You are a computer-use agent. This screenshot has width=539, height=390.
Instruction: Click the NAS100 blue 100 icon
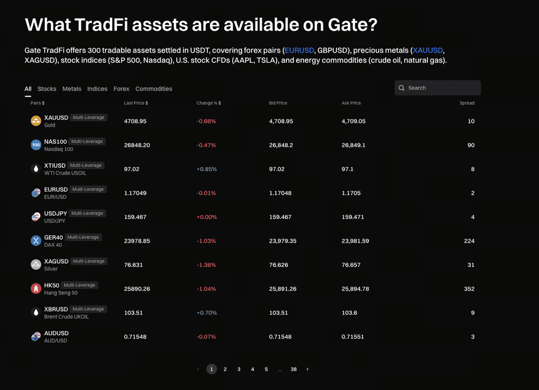coord(36,145)
